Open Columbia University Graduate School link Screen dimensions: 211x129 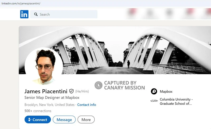pyautogui.click(x=176, y=101)
